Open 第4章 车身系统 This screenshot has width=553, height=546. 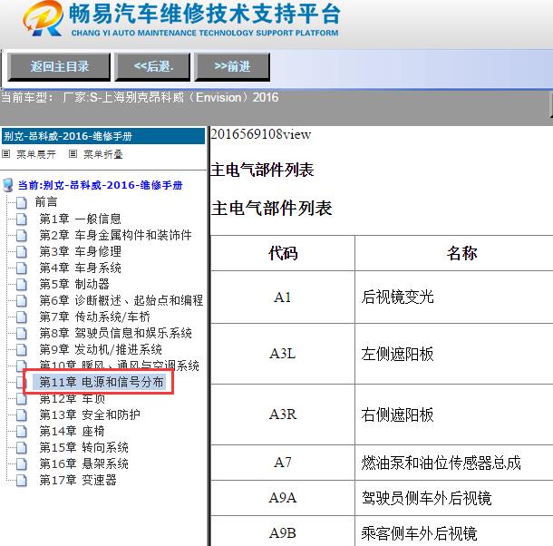pos(80,268)
